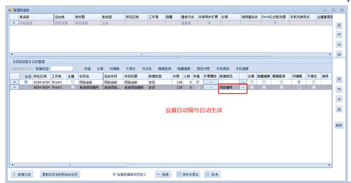The width and height of the screenshot is (351, 183).
Task: Delete the 项目名称 field row using X
Action: 15,82
